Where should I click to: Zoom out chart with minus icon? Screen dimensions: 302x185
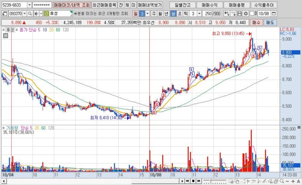[x=287, y=181]
